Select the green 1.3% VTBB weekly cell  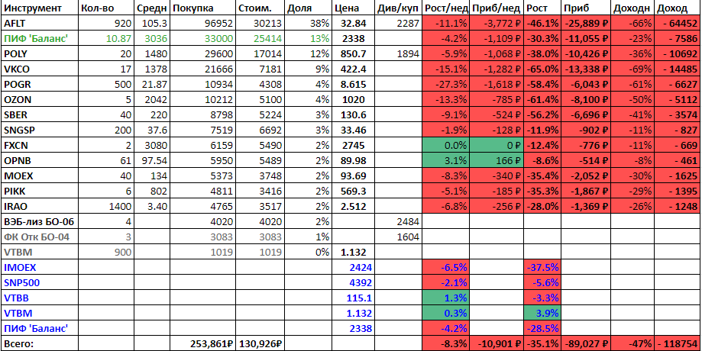(446, 298)
